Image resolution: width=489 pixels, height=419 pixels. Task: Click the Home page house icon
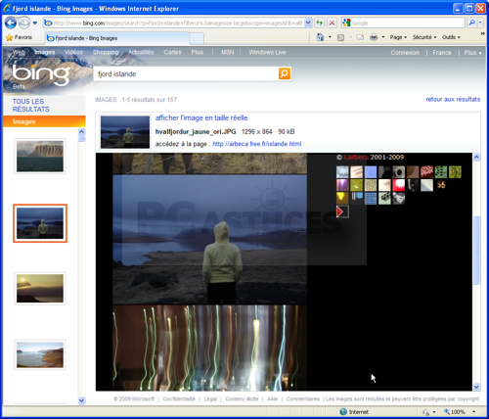320,37
